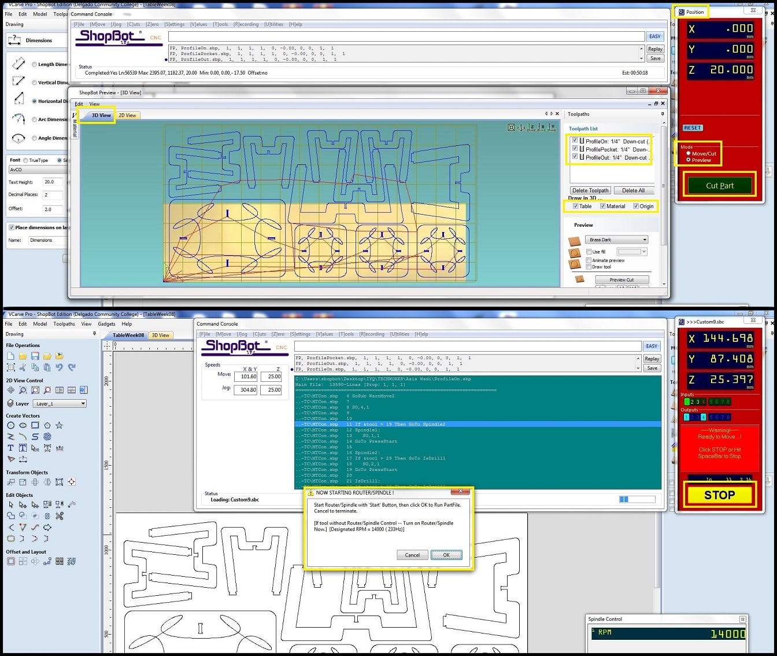Toggle the Origin checkbox
Screen dimensions: 777x656
pos(636,206)
